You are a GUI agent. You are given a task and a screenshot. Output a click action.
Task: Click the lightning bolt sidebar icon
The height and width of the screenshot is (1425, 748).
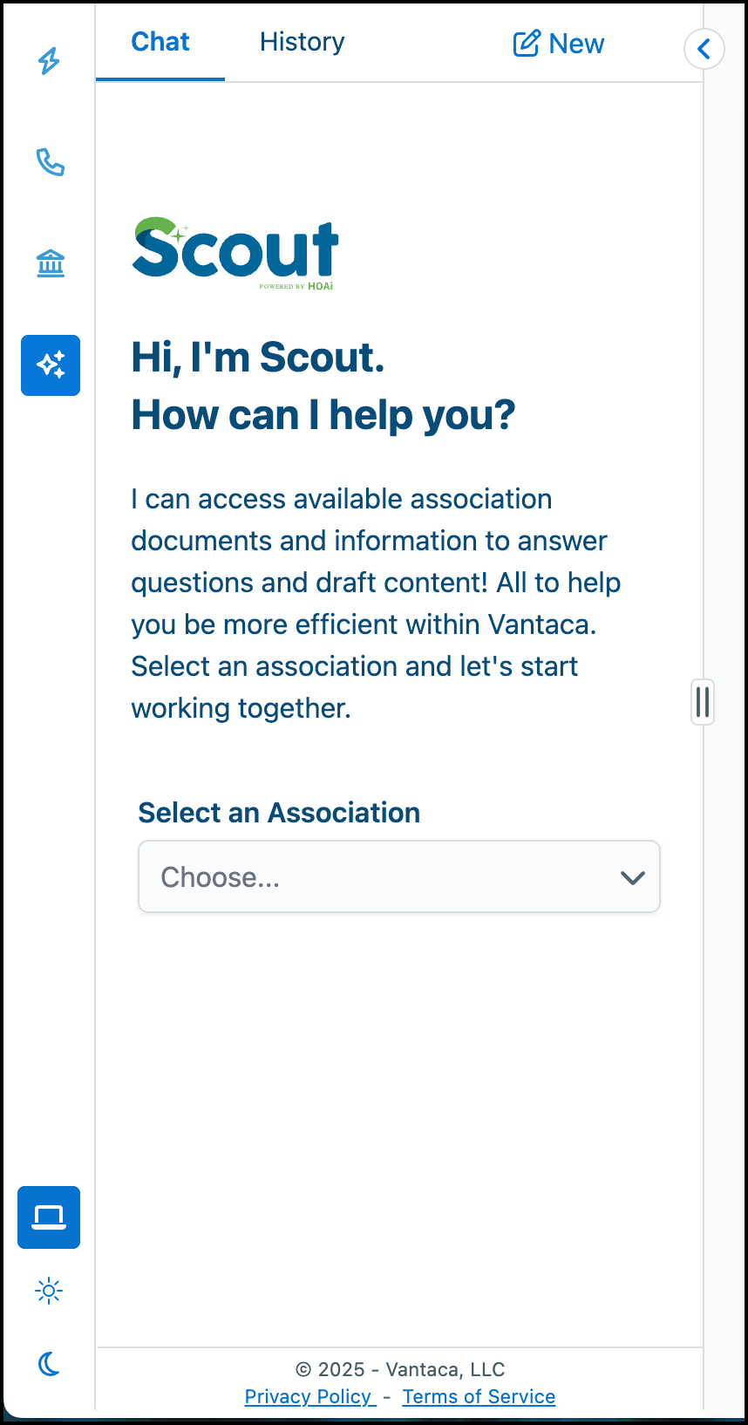(x=50, y=60)
